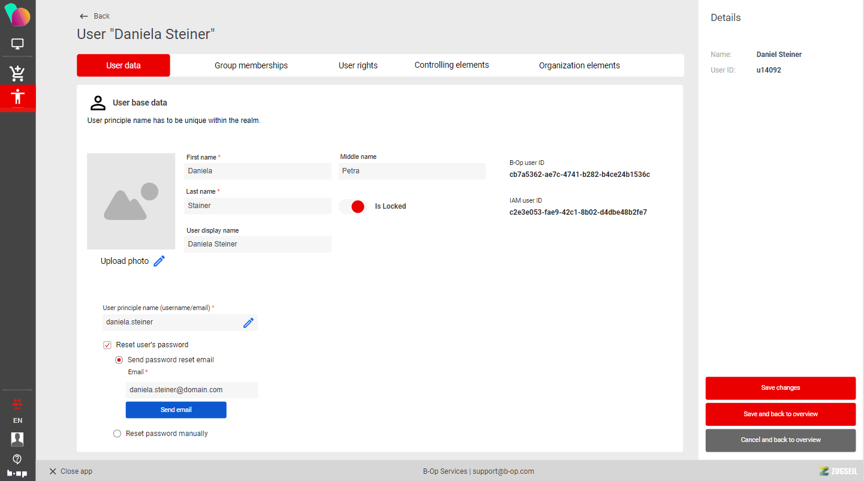
Task: Click the Last name input field
Action: (258, 206)
